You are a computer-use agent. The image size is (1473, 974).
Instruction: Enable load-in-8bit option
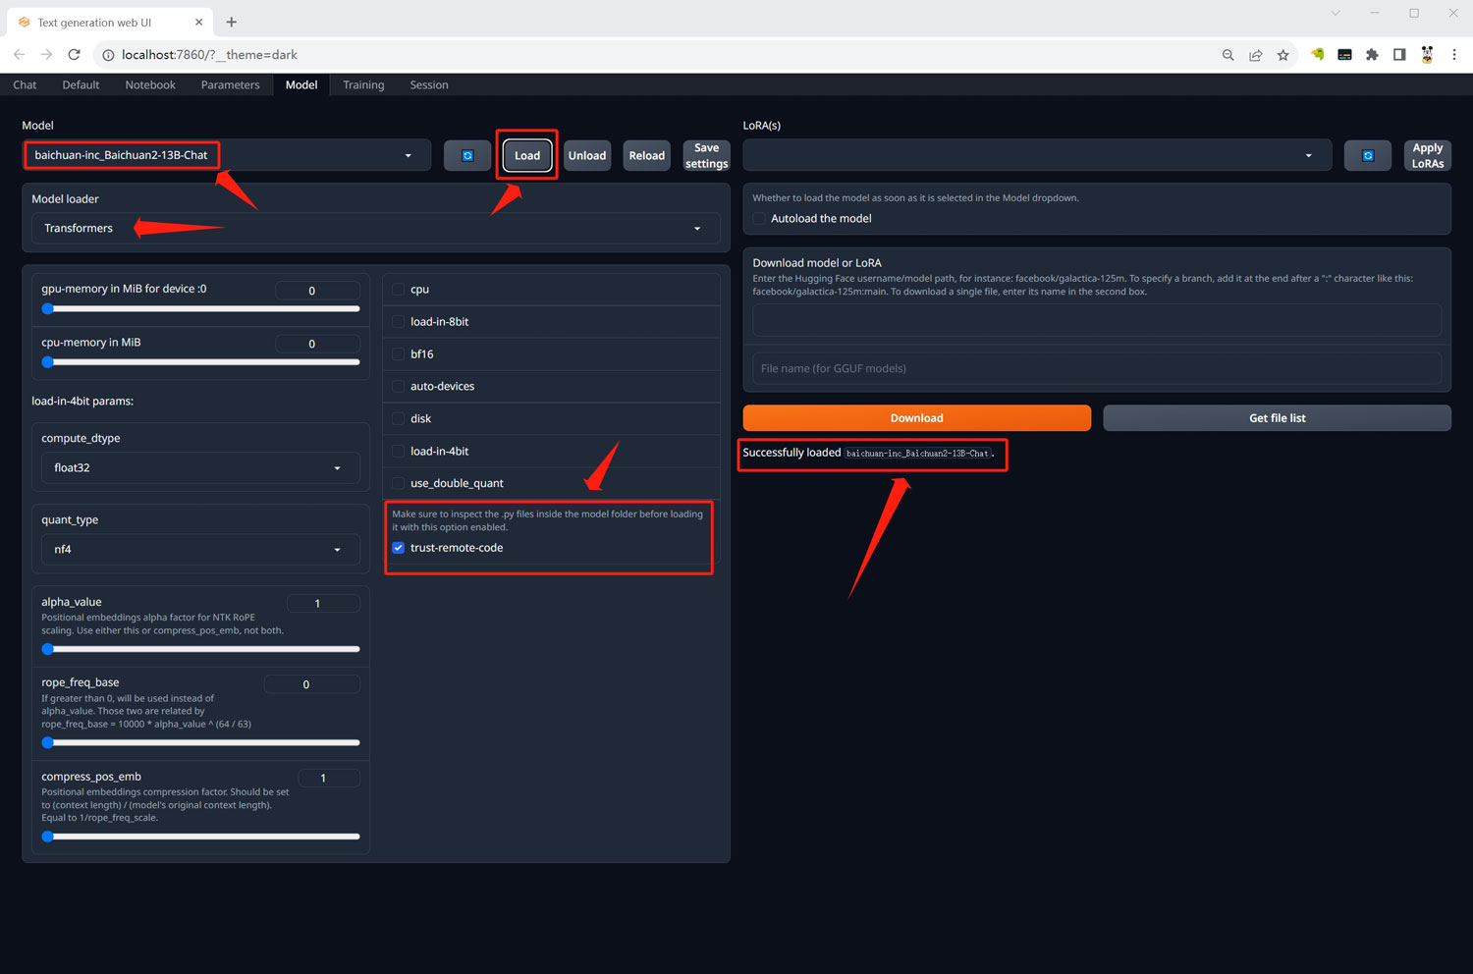[398, 322]
